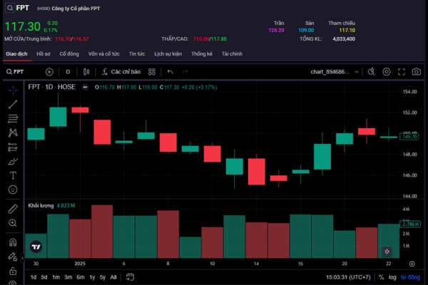Set the range to 6m

coord(81,277)
